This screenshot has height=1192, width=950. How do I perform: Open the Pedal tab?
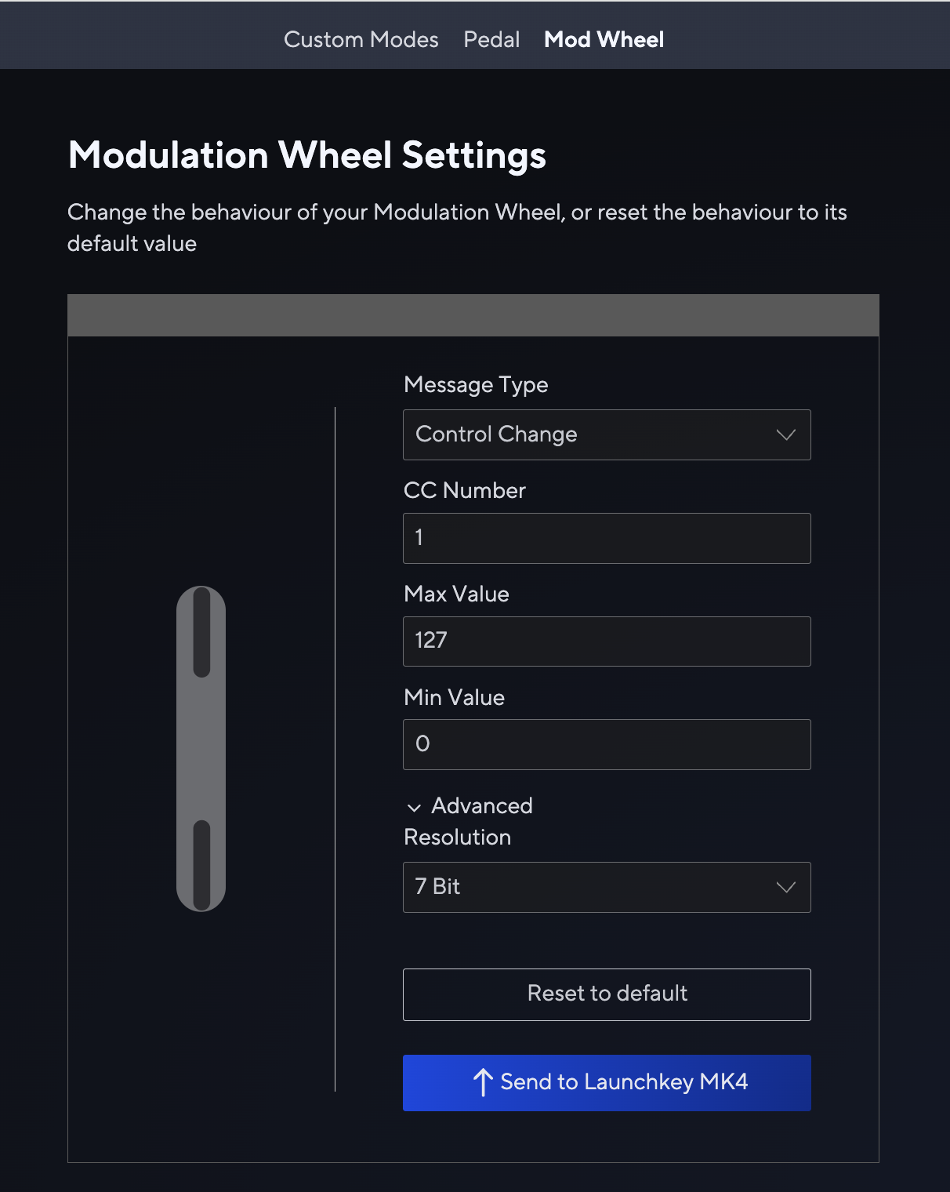491,39
